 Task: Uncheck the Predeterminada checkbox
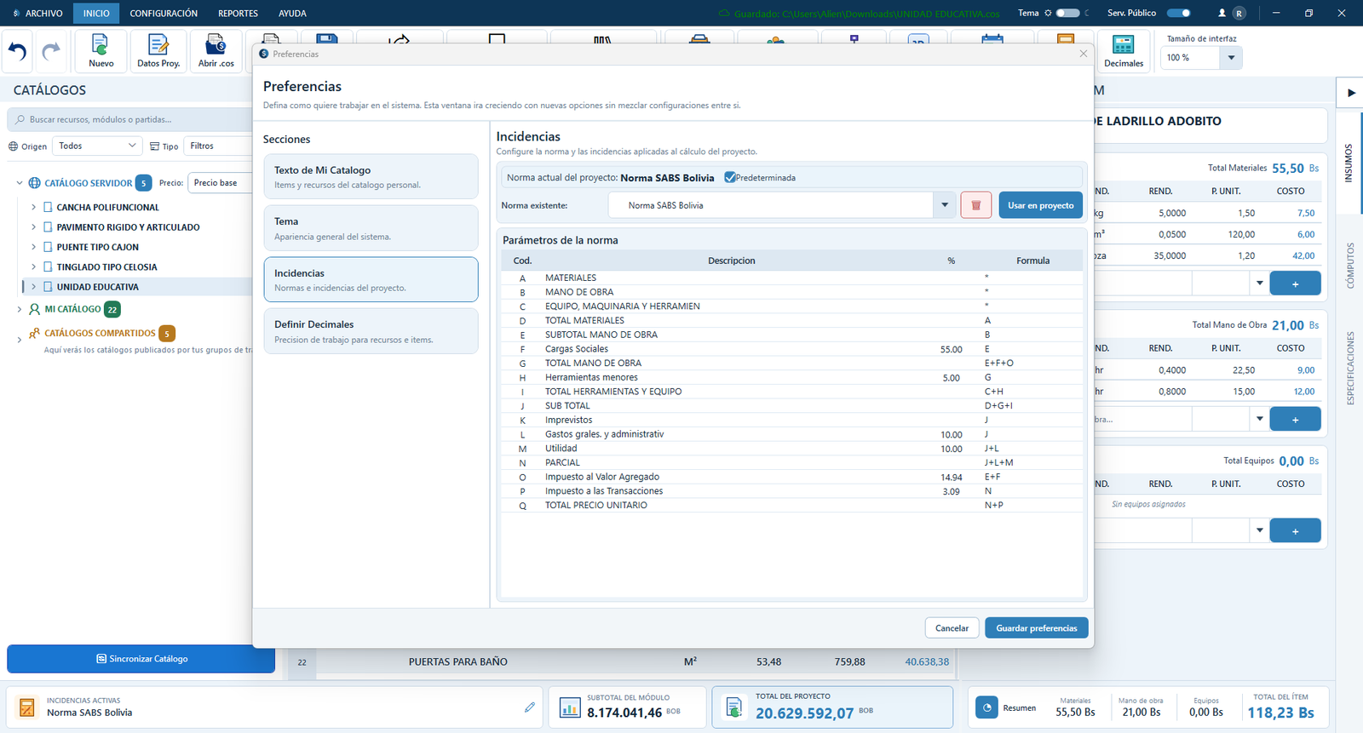[730, 178]
